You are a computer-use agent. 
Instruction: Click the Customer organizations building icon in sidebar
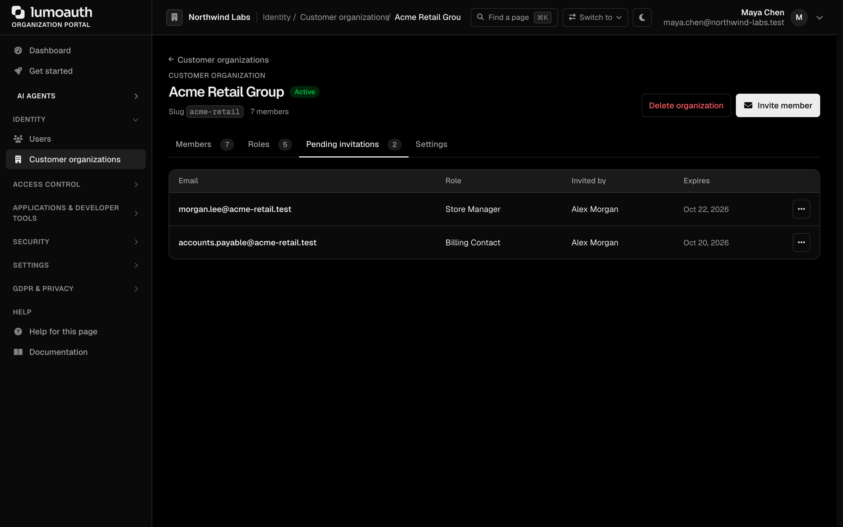[18, 159]
